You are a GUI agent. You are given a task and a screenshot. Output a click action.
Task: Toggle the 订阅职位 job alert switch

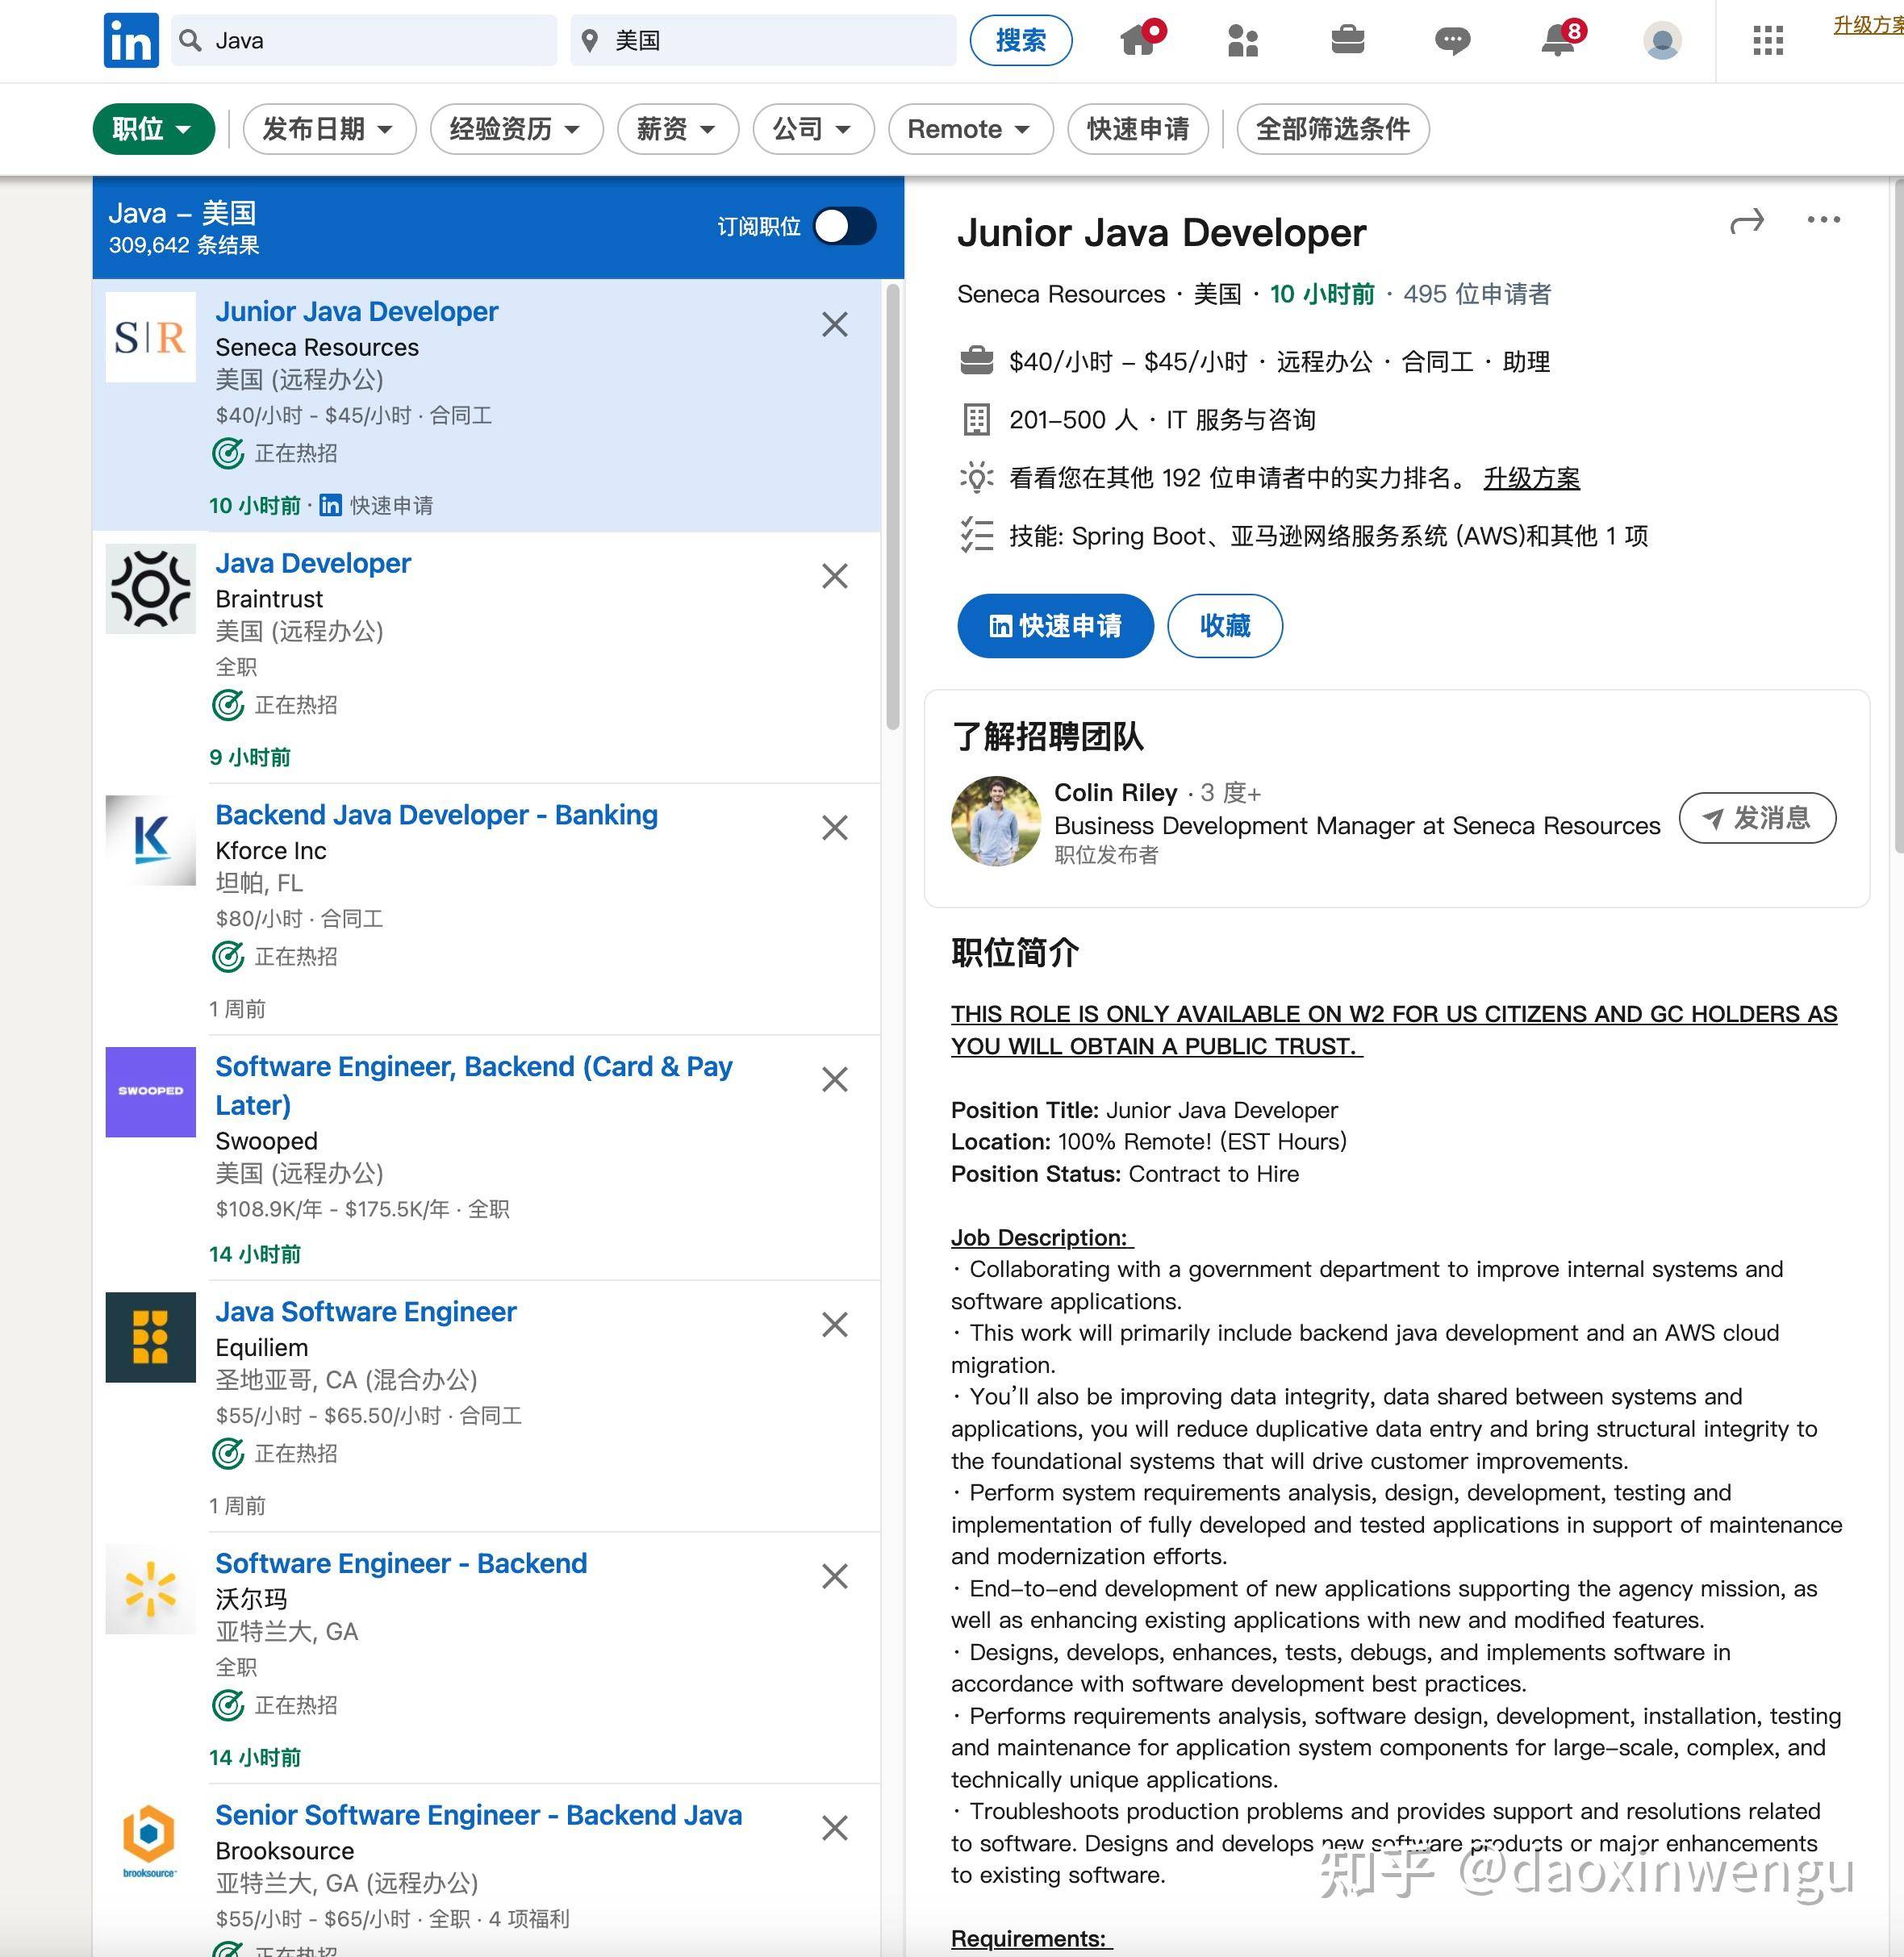[845, 226]
